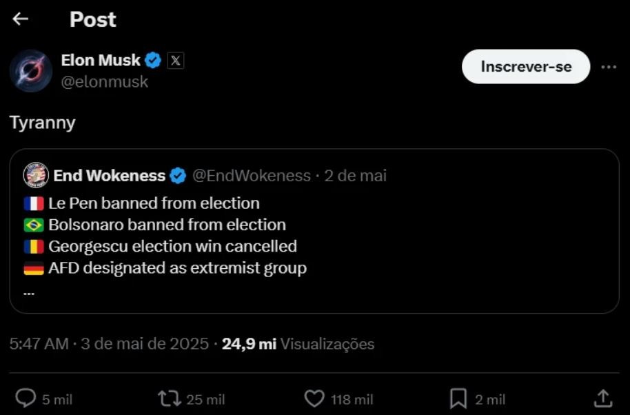Go back with the left arrow
Screen dimensions: 630x415
pos(20,19)
